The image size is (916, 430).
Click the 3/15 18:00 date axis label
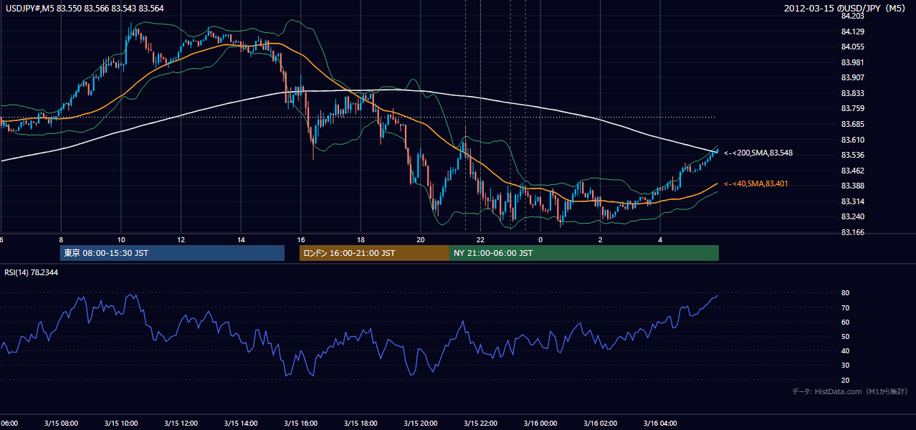pos(361,424)
